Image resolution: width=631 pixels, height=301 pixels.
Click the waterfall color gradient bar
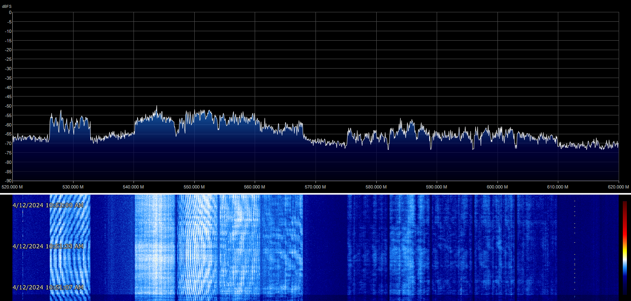click(624, 248)
